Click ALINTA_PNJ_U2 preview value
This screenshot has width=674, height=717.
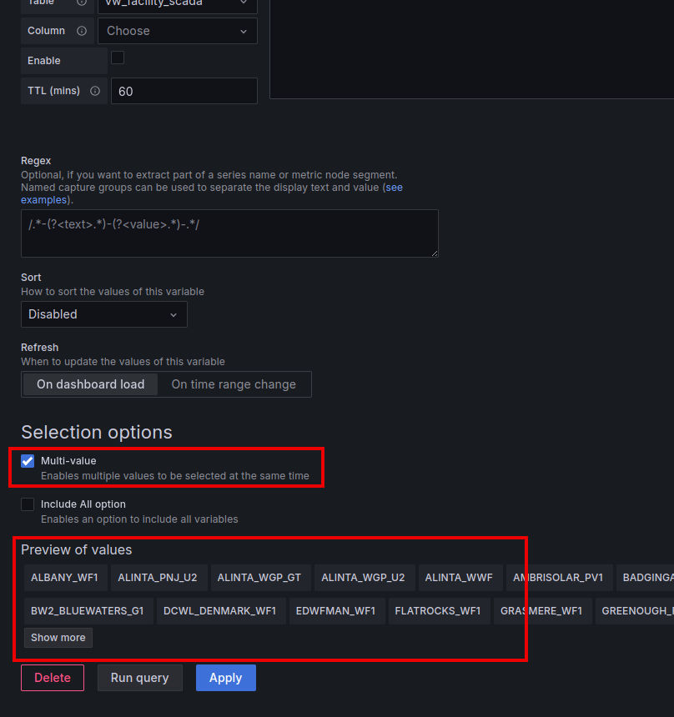click(x=158, y=578)
